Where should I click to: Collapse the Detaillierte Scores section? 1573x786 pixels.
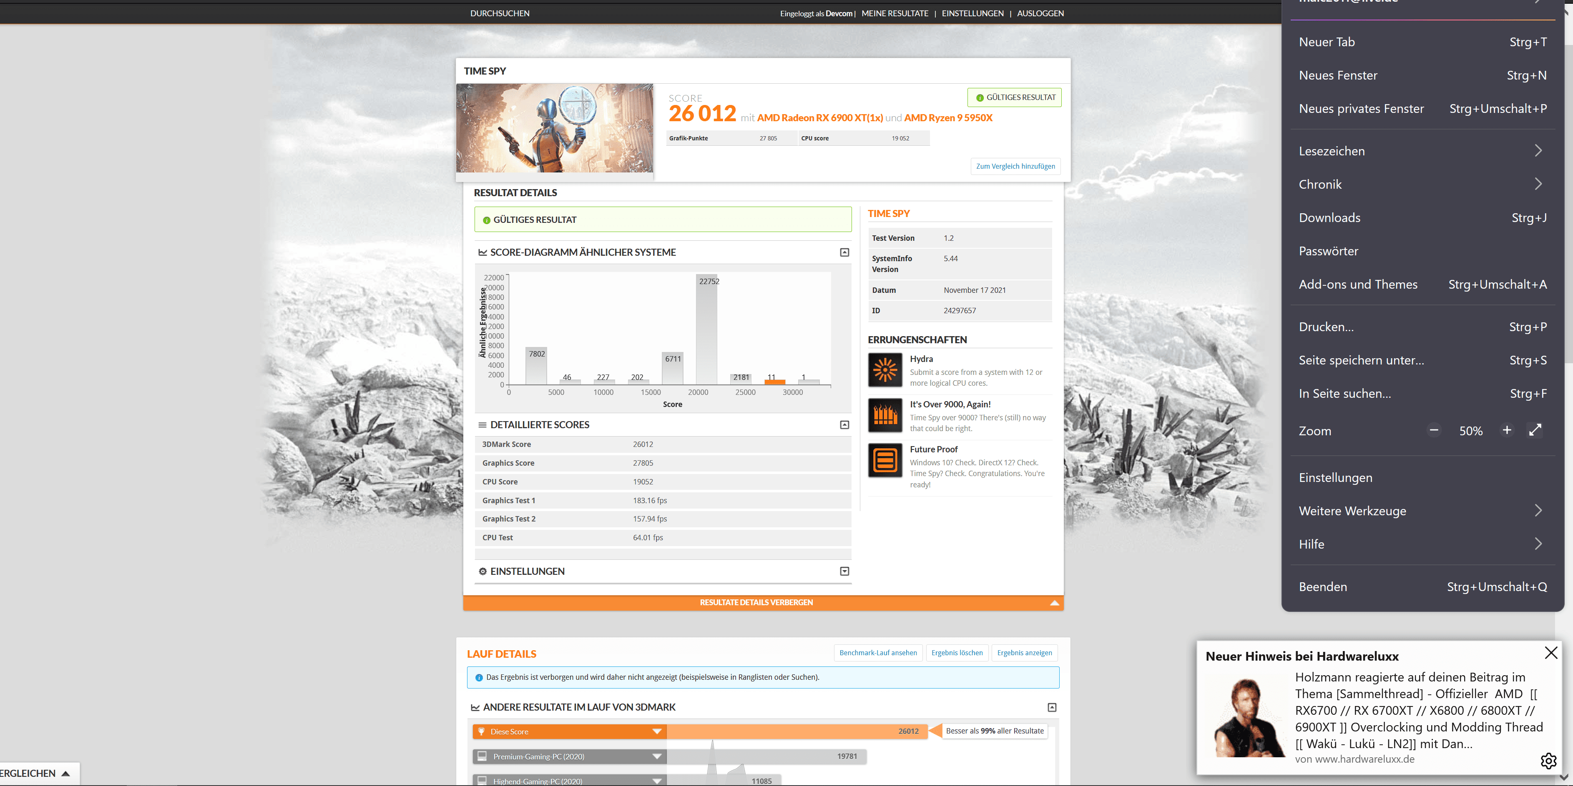tap(844, 425)
